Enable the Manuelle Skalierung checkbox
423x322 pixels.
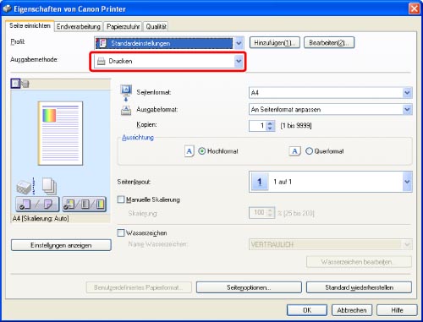pos(121,199)
